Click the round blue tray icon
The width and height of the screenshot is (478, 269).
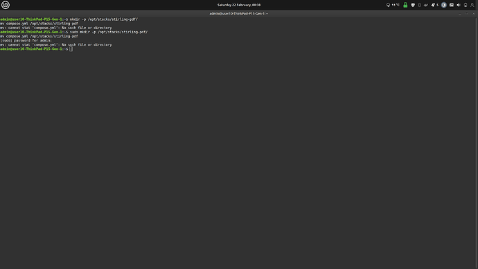coord(444,5)
